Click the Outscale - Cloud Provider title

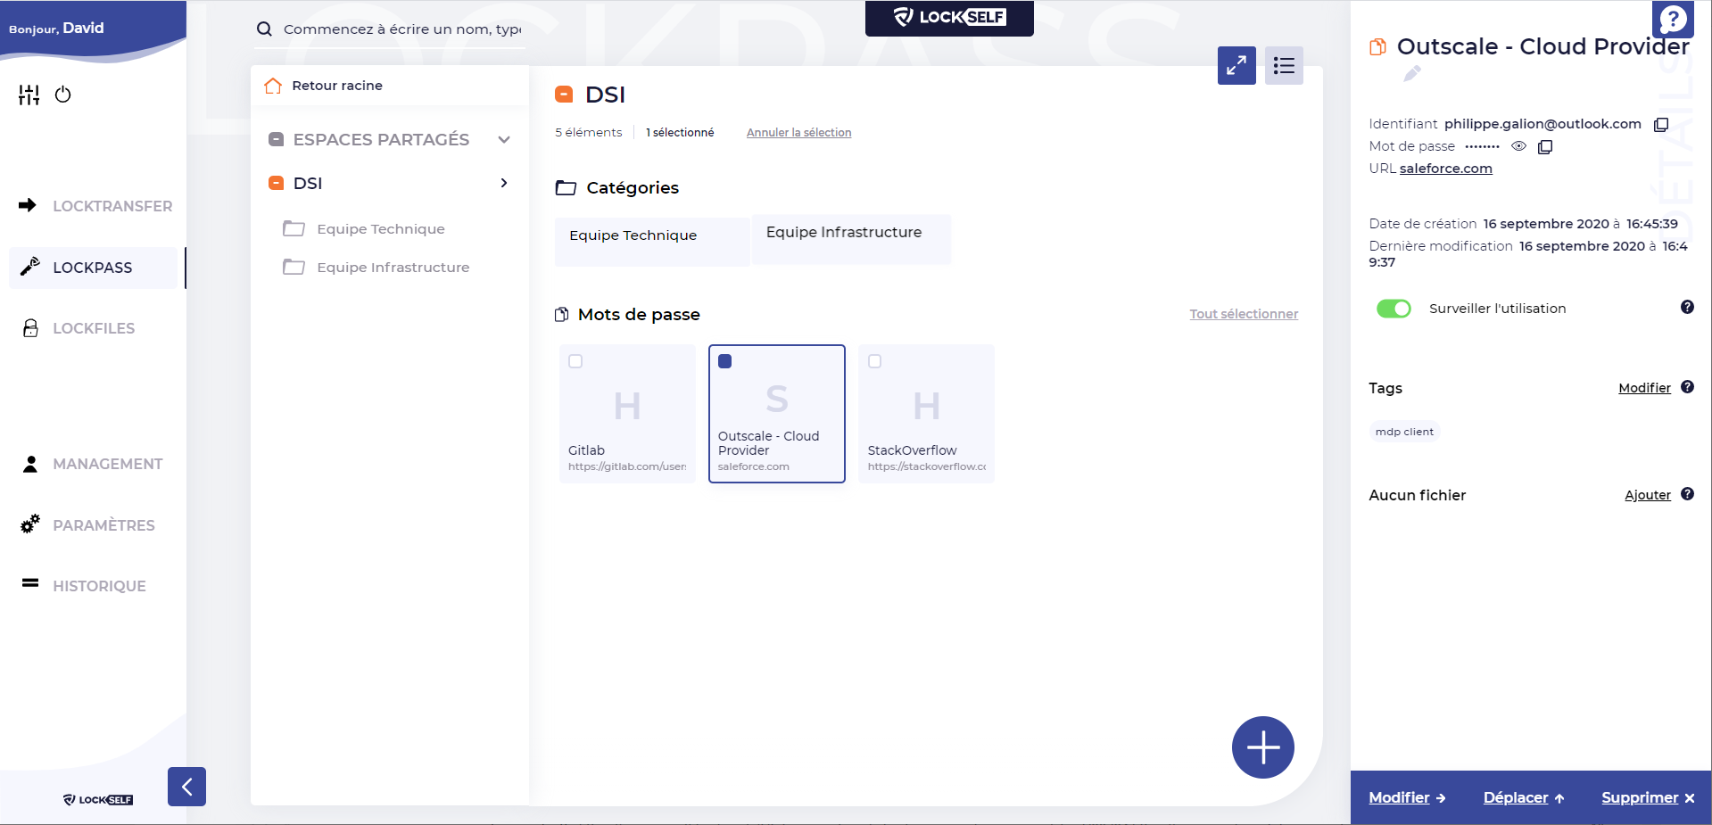click(x=1542, y=46)
